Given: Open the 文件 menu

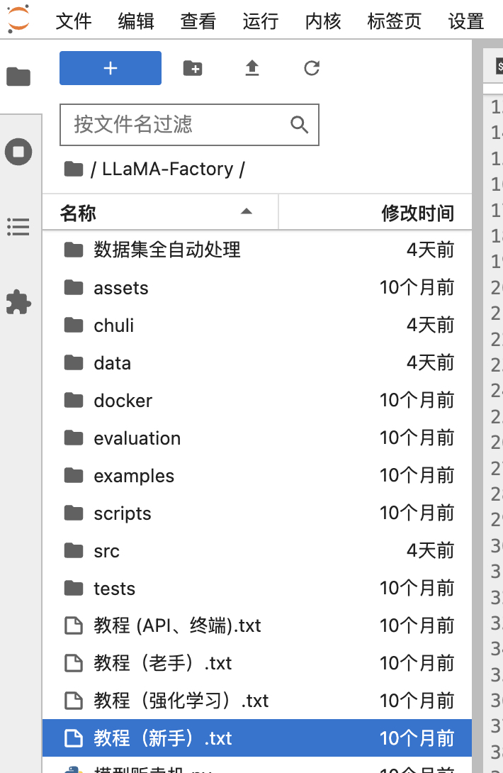Looking at the screenshot, I should [x=74, y=21].
